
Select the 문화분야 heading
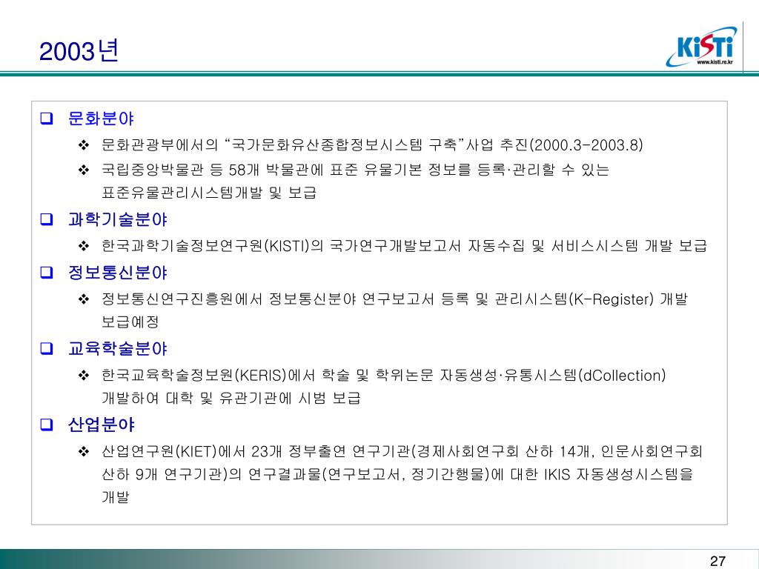[101, 119]
